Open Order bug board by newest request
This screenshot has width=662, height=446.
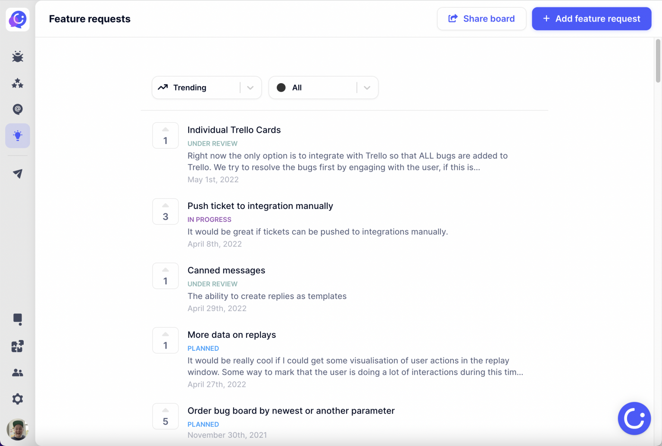[291, 411]
